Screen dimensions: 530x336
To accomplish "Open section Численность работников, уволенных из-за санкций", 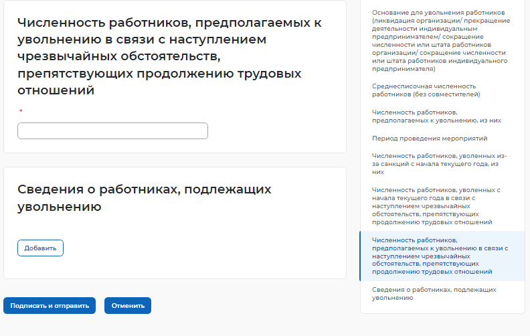I will (439, 163).
